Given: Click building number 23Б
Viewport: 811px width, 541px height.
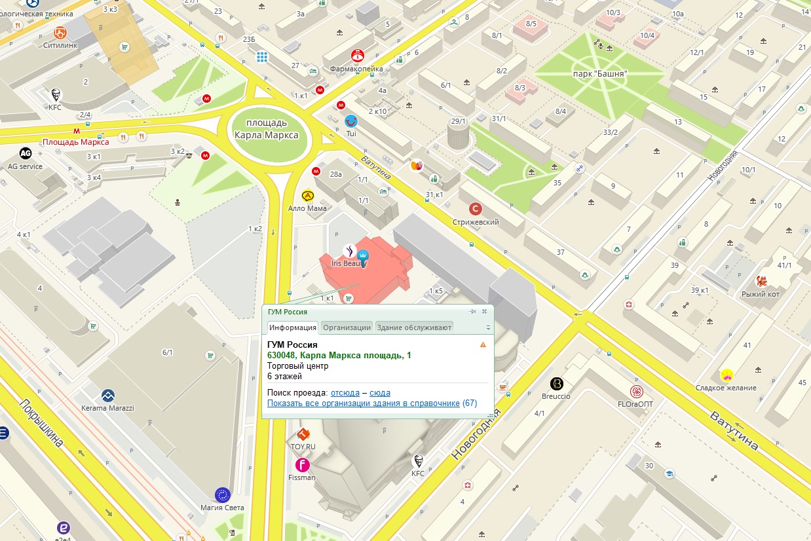Looking at the screenshot, I should point(249,40).
